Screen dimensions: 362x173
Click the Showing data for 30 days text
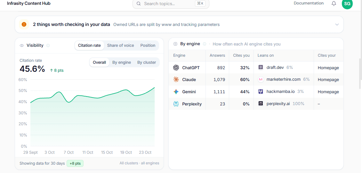point(42,163)
